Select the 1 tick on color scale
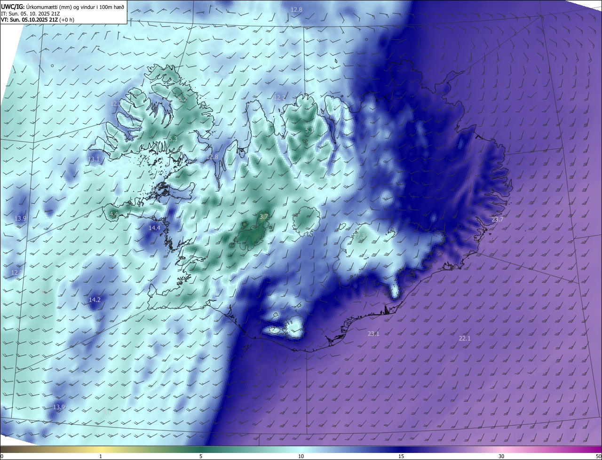This screenshot has height=460, width=602. point(101,456)
